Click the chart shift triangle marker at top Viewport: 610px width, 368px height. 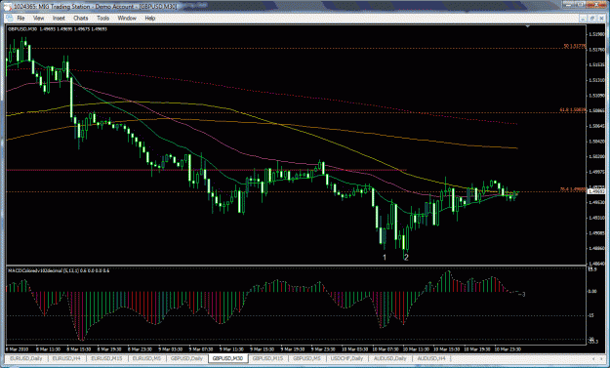527,26
